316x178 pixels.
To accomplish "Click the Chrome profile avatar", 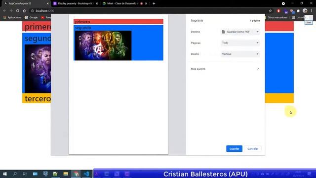I will tap(305, 11).
